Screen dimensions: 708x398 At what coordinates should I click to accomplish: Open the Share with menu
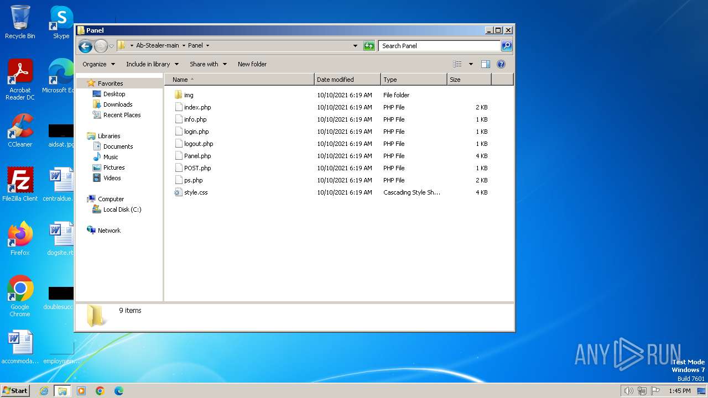(208, 64)
